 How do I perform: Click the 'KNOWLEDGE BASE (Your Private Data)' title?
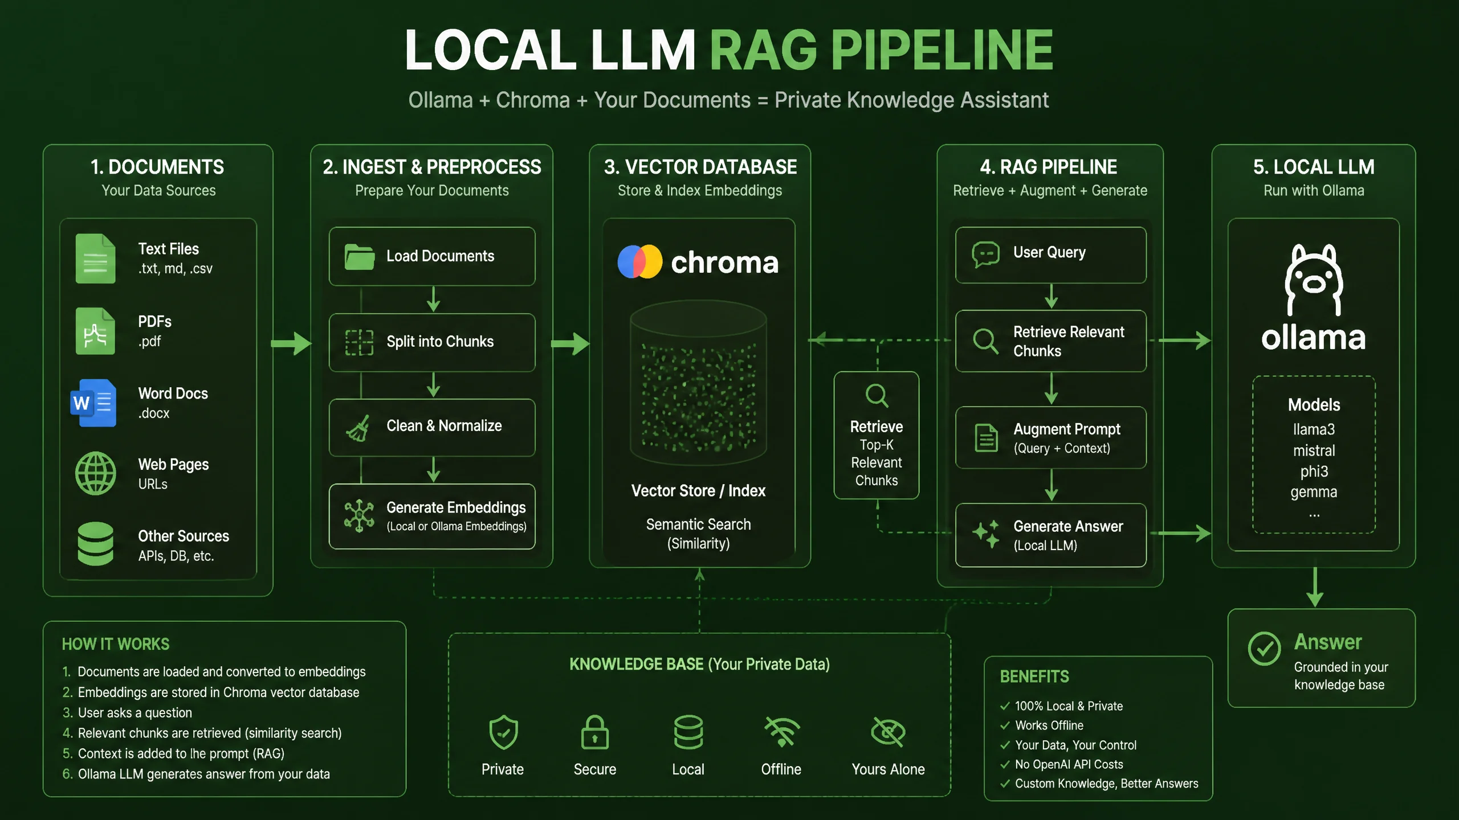click(x=699, y=664)
